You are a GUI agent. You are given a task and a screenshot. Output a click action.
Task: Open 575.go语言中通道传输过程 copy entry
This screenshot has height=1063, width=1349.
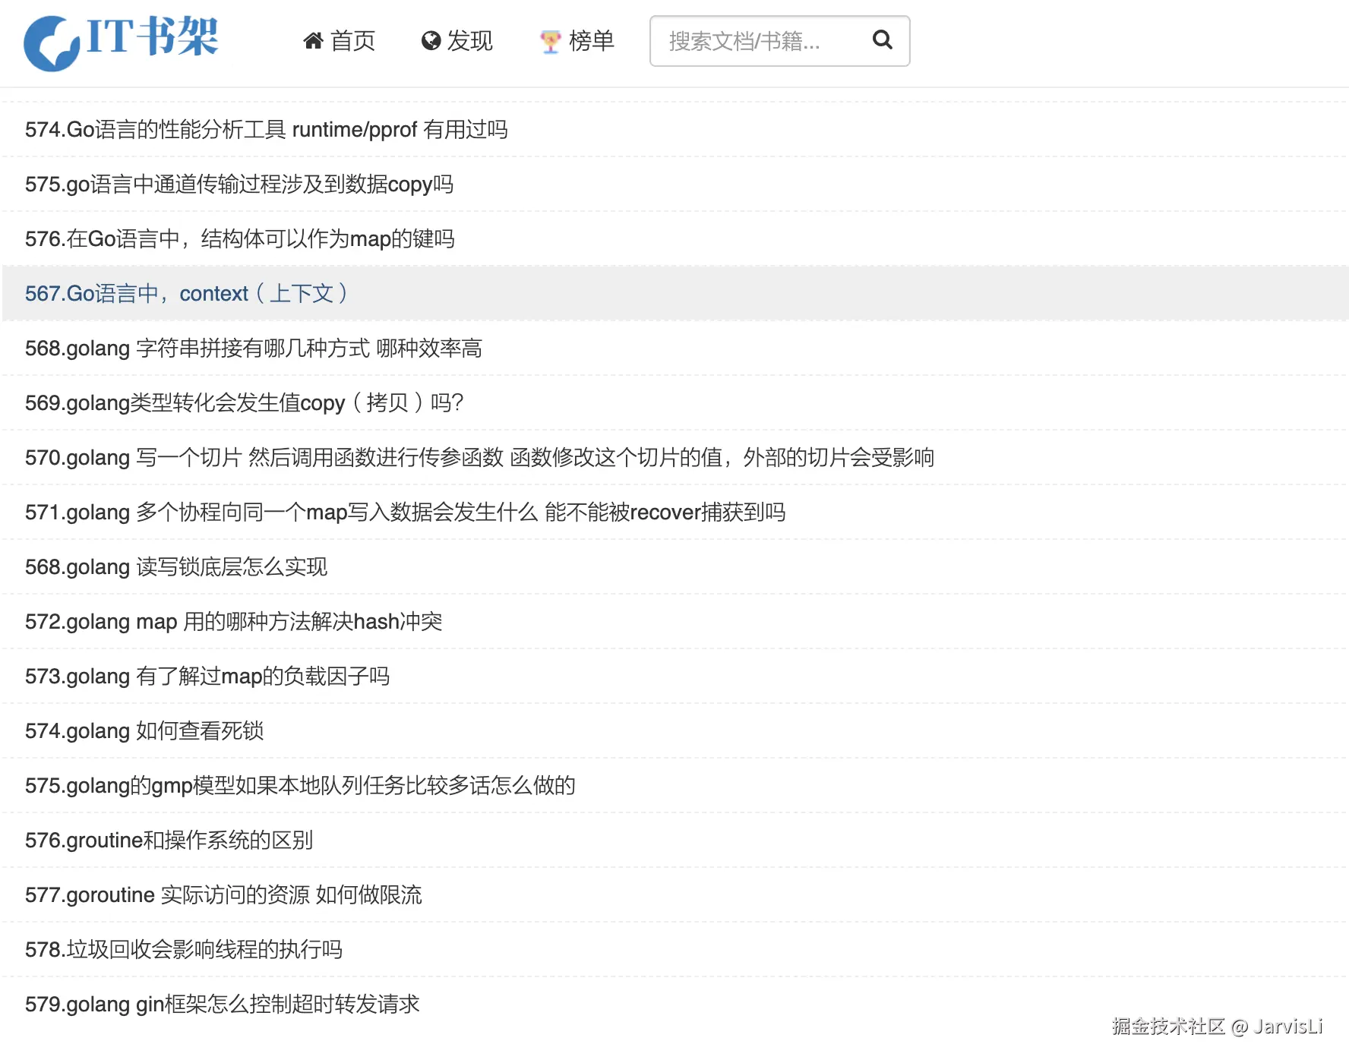[x=239, y=185]
